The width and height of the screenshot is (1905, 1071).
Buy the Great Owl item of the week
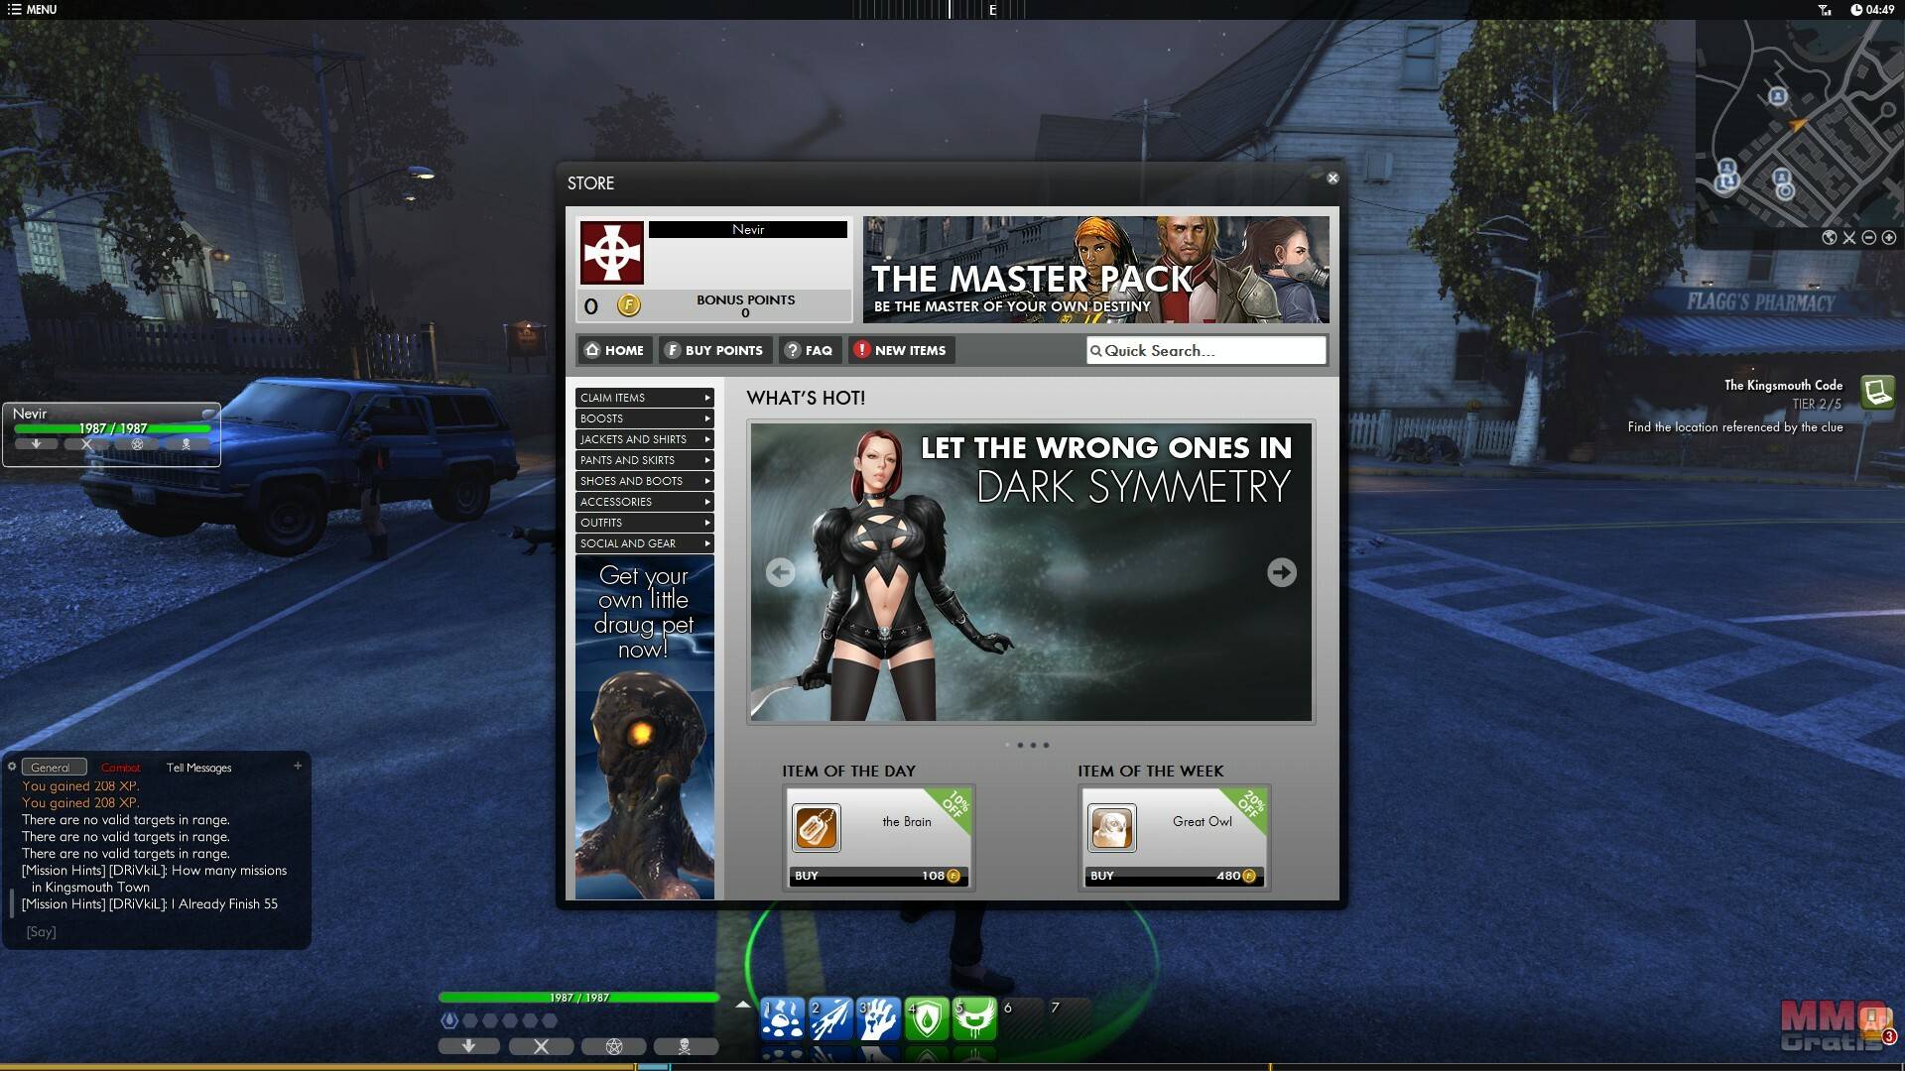coord(1173,876)
